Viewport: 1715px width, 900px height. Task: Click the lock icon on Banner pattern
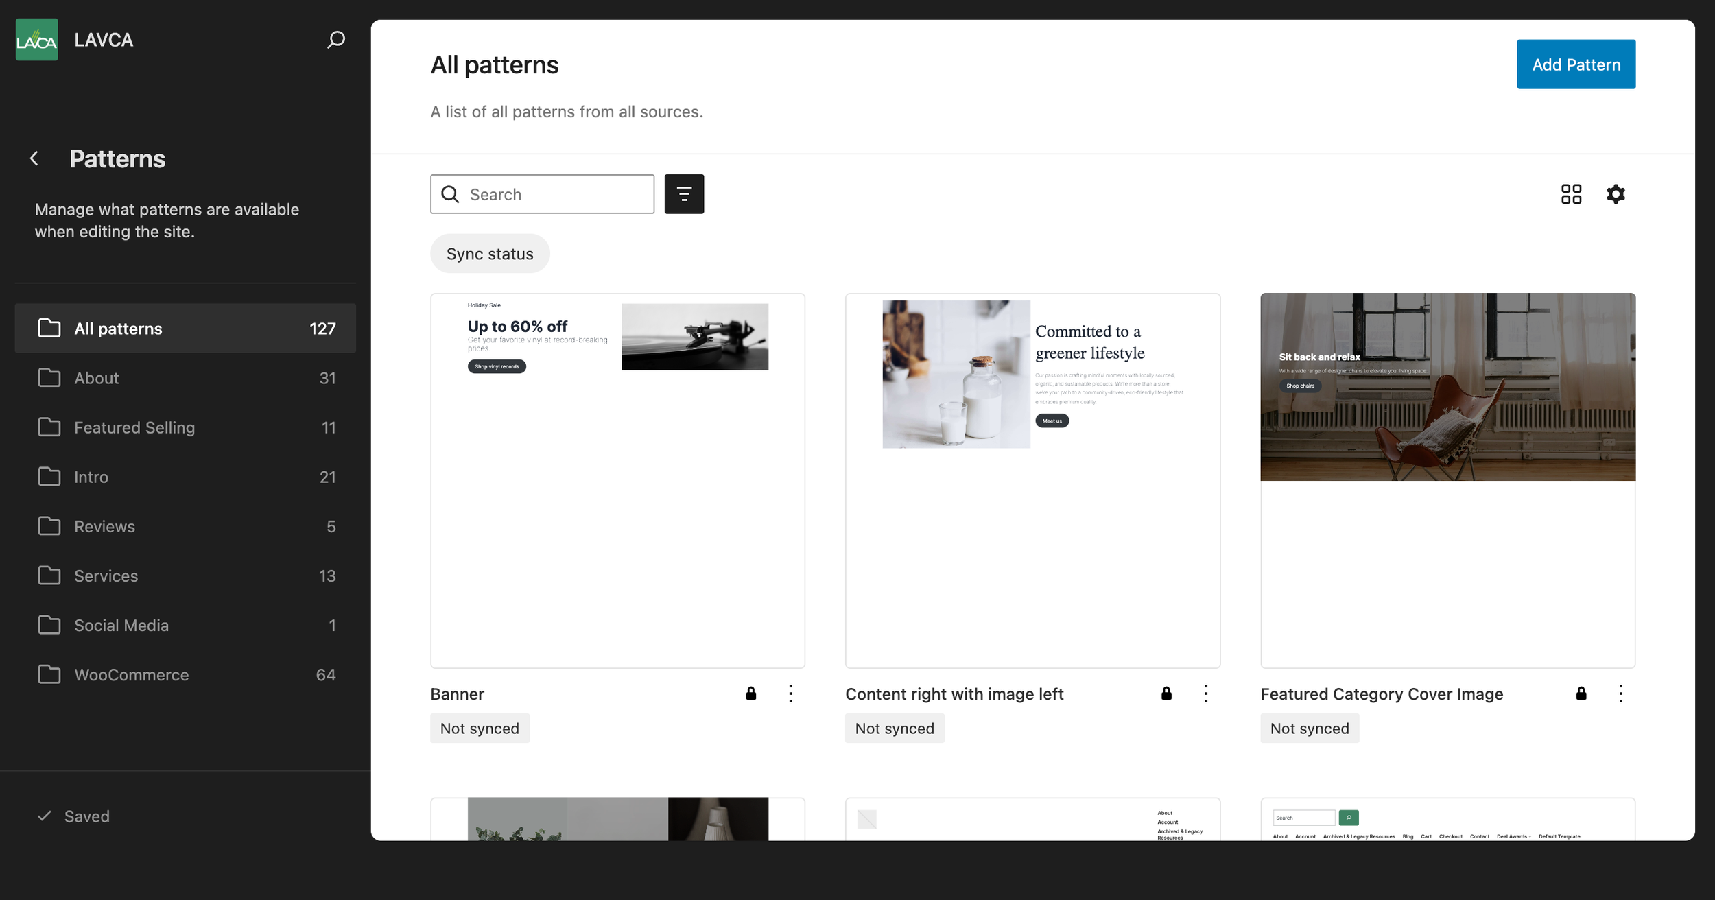[x=750, y=694]
